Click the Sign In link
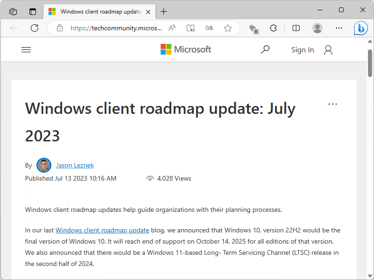Viewport: 374px width, 280px height. point(303,50)
